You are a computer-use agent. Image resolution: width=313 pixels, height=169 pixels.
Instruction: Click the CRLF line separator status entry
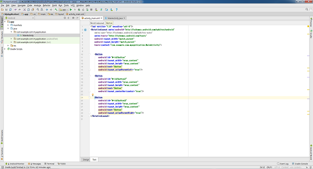point(269,167)
